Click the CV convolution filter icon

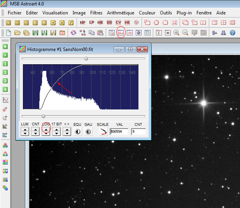click(118, 23)
